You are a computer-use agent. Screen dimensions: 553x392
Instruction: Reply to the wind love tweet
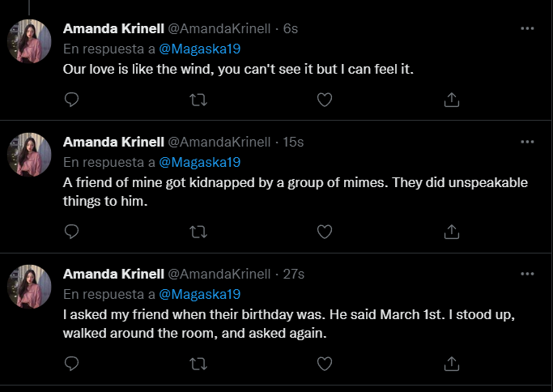71,99
